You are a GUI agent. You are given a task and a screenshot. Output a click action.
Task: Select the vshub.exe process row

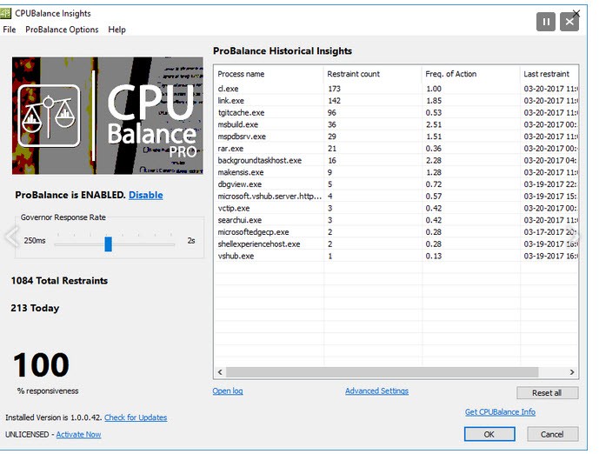point(396,256)
